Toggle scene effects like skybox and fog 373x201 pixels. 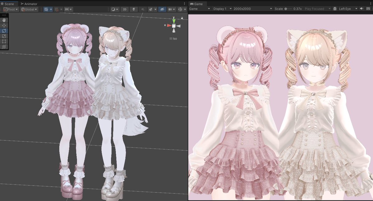click(x=150, y=9)
